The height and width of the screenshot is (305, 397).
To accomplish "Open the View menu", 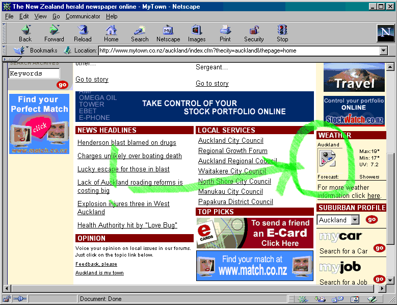I will click(41, 16).
